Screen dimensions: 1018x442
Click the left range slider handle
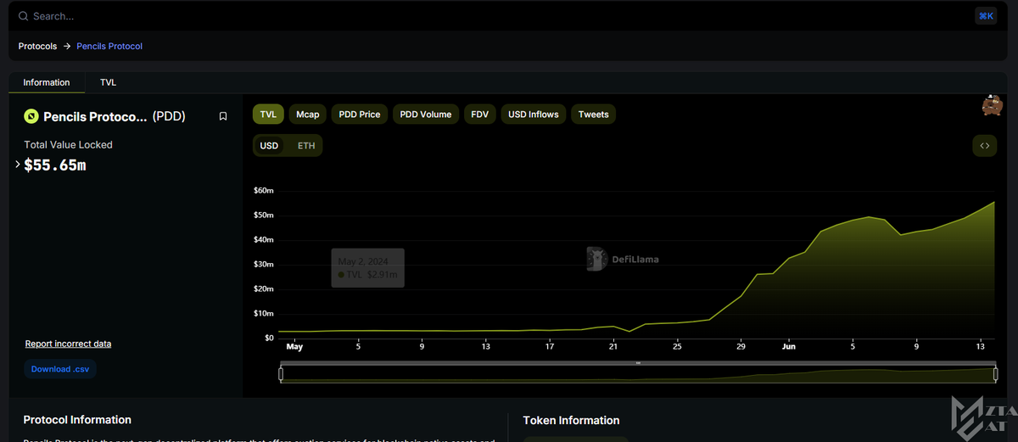281,374
